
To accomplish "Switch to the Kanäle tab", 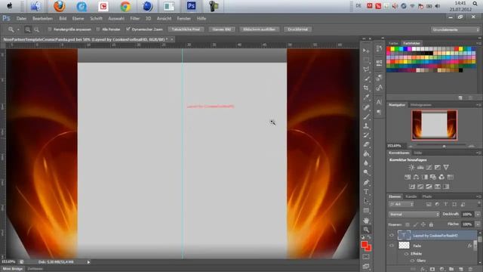I will (411, 196).
